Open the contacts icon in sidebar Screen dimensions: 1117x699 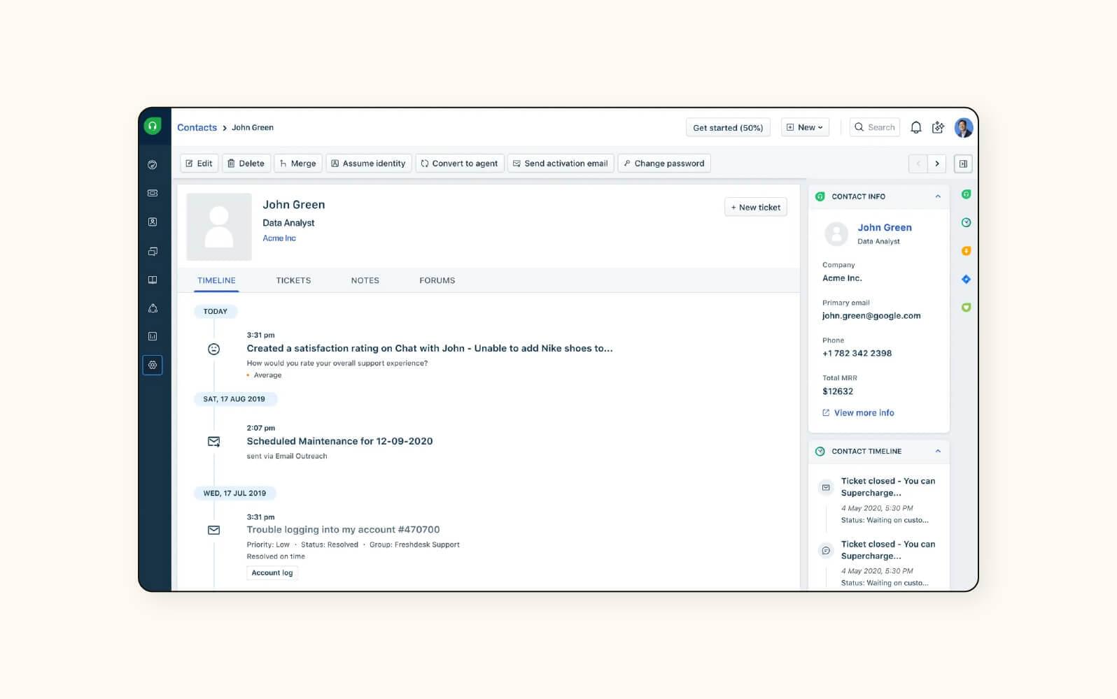(153, 222)
